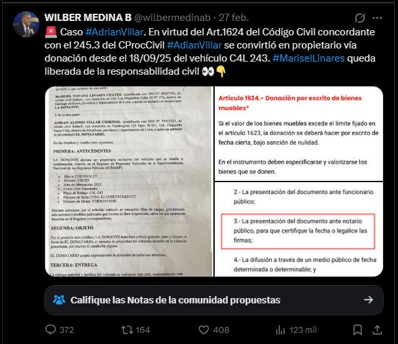Share the tweet via upload icon
Image resolution: width=398 pixels, height=344 pixels.
tap(377, 330)
